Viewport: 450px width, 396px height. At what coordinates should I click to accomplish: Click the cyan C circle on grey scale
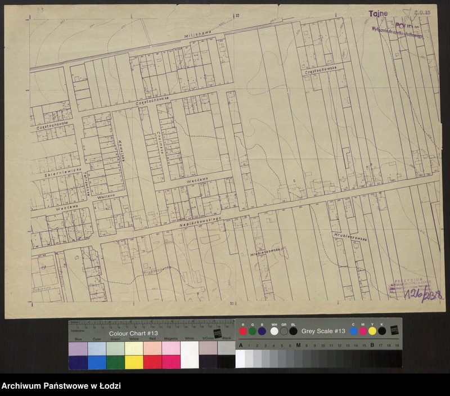pos(353,331)
